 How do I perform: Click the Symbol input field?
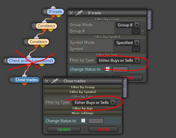point(136,49)
